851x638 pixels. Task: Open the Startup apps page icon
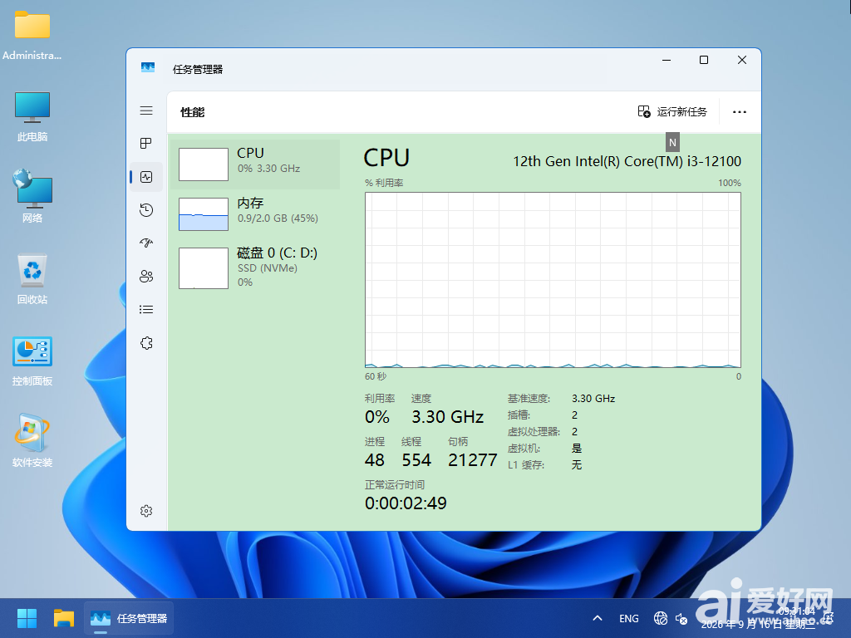[146, 243]
